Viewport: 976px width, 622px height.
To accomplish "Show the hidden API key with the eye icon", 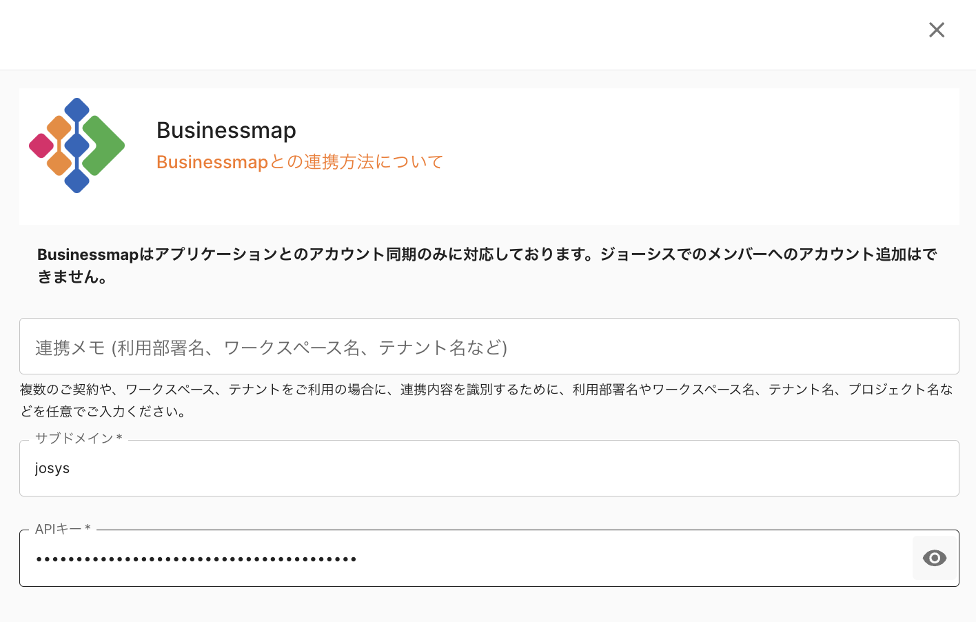I will click(934, 558).
